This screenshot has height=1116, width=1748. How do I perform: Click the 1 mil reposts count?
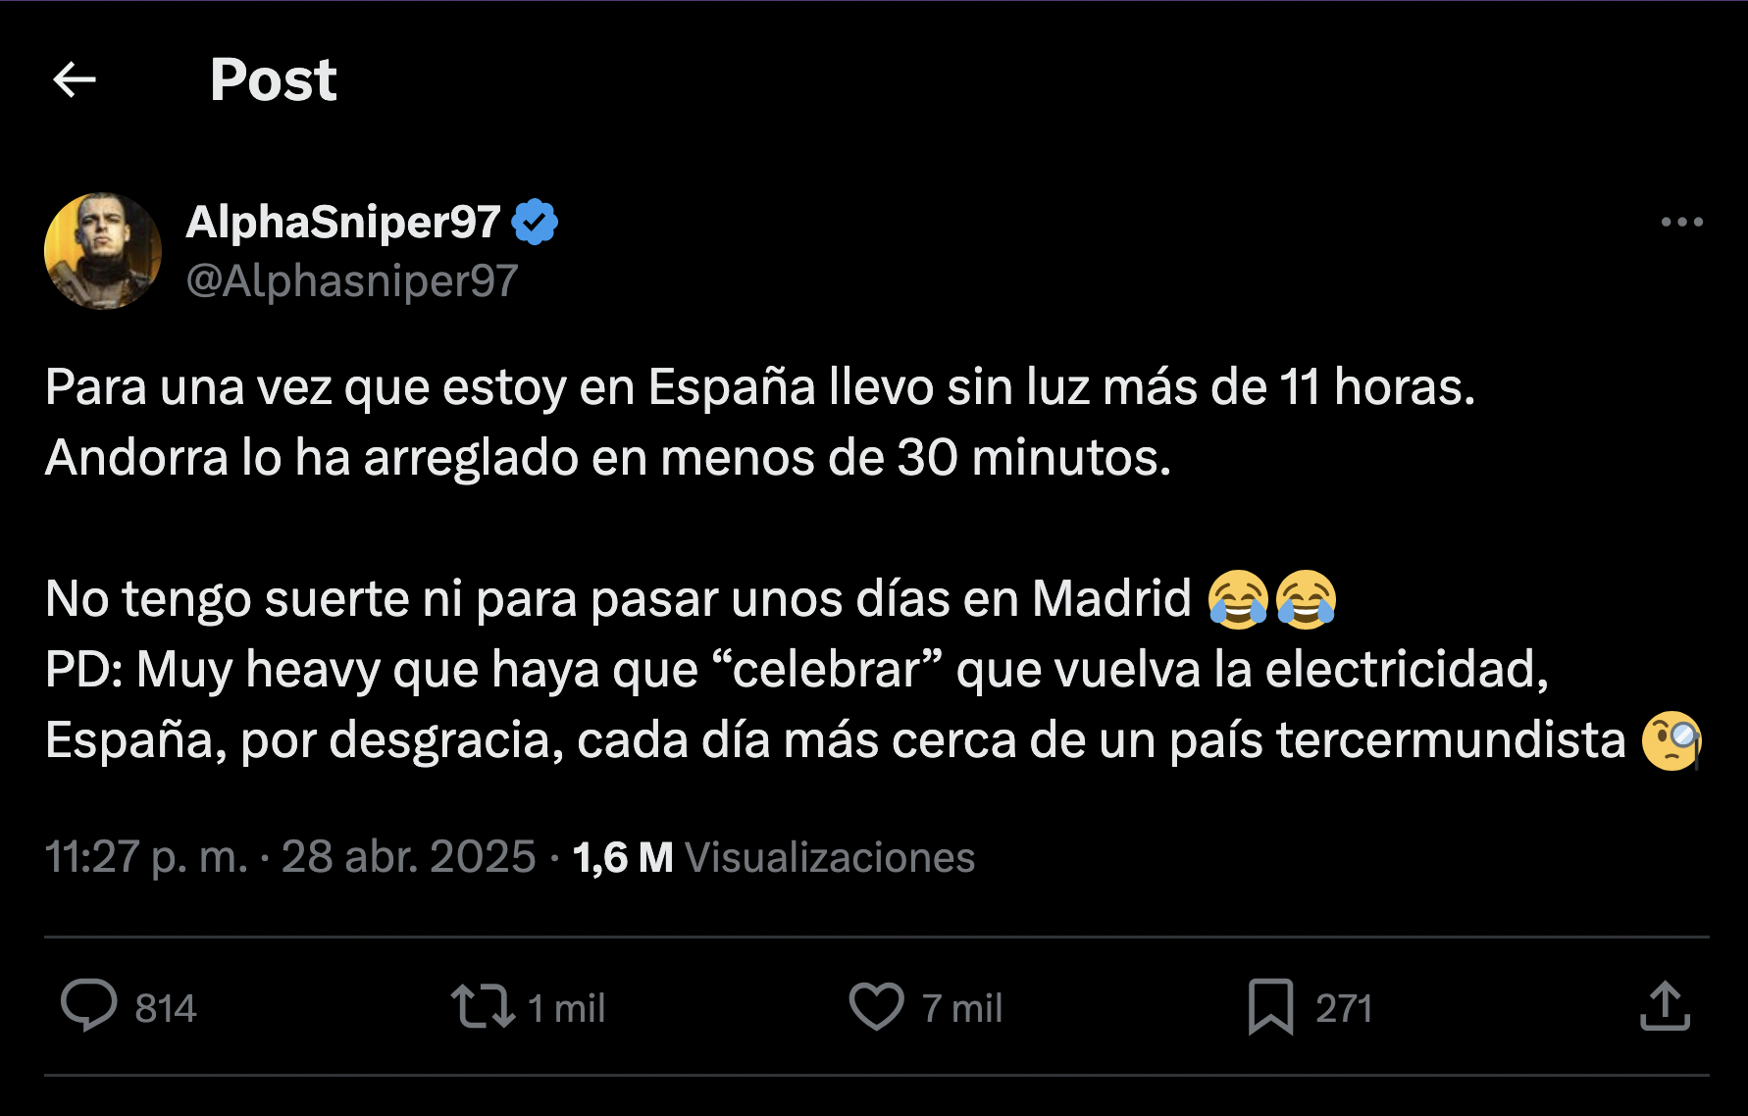(x=566, y=1008)
